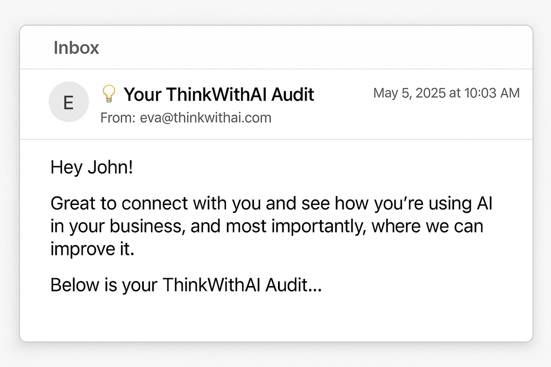Screen dimensions: 551x367
Task: Click the Below is your text
Action: point(104,285)
